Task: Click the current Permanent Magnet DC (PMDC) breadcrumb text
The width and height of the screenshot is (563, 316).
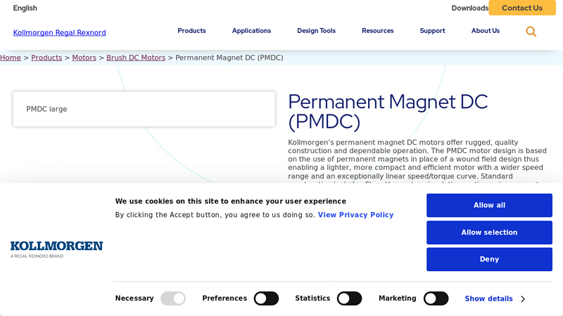Action: (x=229, y=58)
